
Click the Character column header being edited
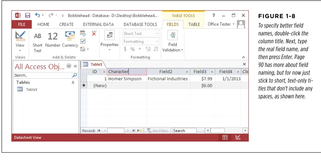coord(127,72)
